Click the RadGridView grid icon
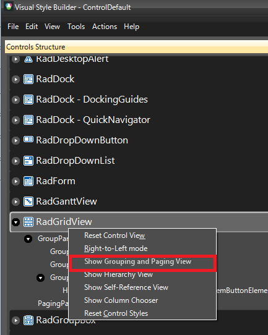The width and height of the screenshot is (268, 335). coord(28,222)
